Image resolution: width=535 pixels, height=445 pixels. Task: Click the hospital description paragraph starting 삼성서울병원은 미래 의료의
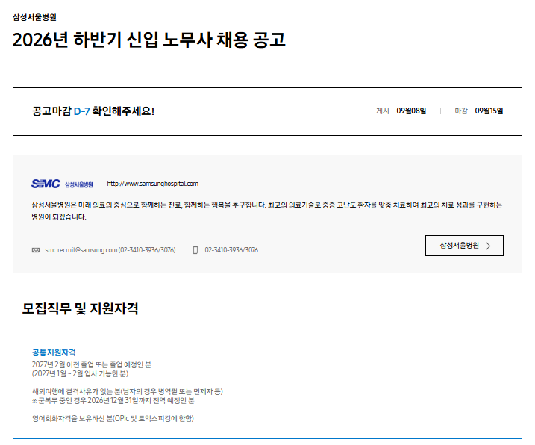[267, 211]
